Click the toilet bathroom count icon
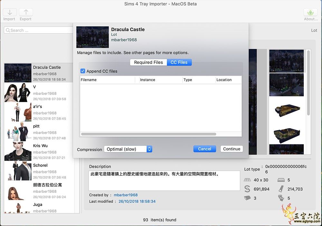 tap(281, 198)
